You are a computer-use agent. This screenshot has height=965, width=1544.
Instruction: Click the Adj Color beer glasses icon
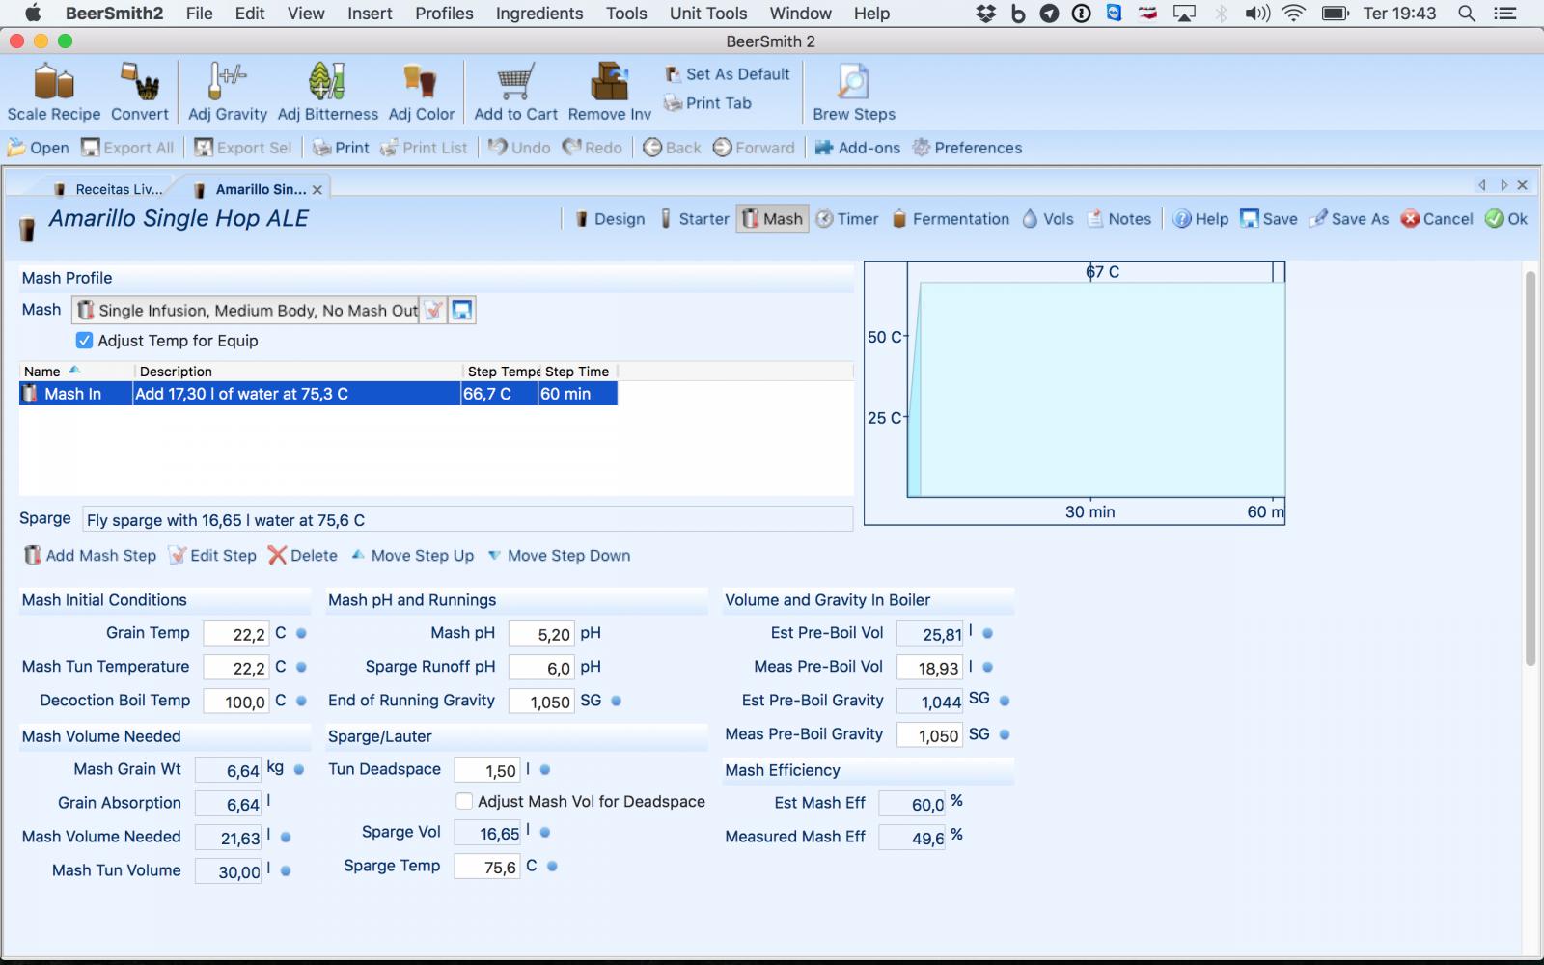(x=421, y=93)
